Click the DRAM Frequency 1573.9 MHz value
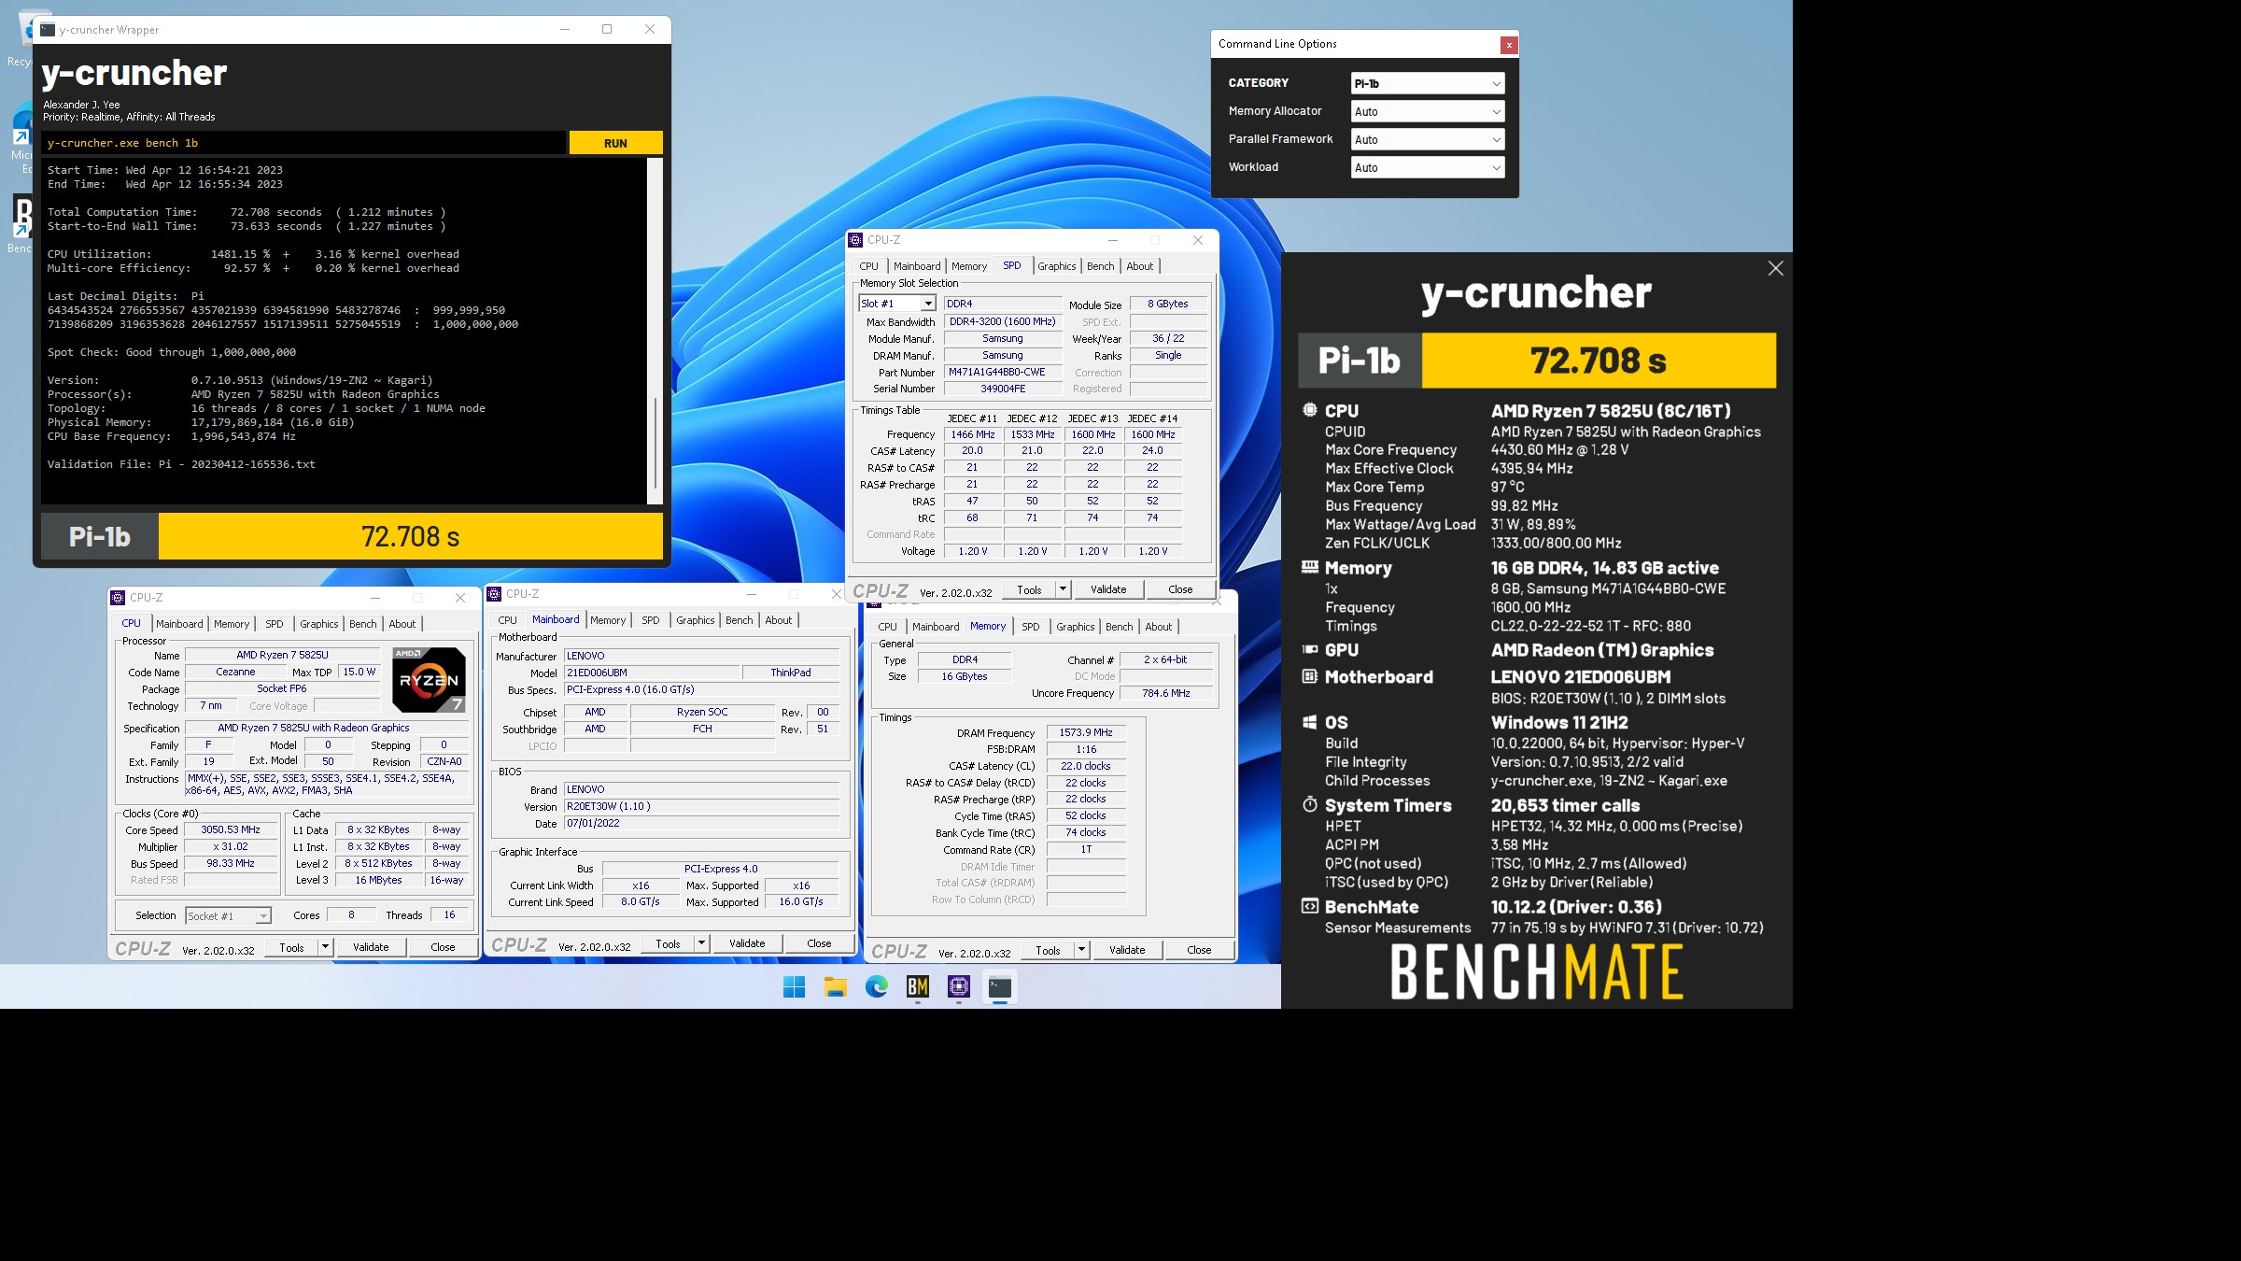The height and width of the screenshot is (1261, 2241). pos(1085,732)
